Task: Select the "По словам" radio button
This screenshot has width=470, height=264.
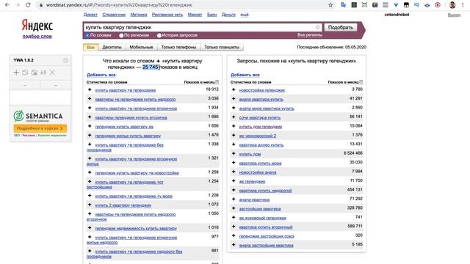Action: click(87, 35)
